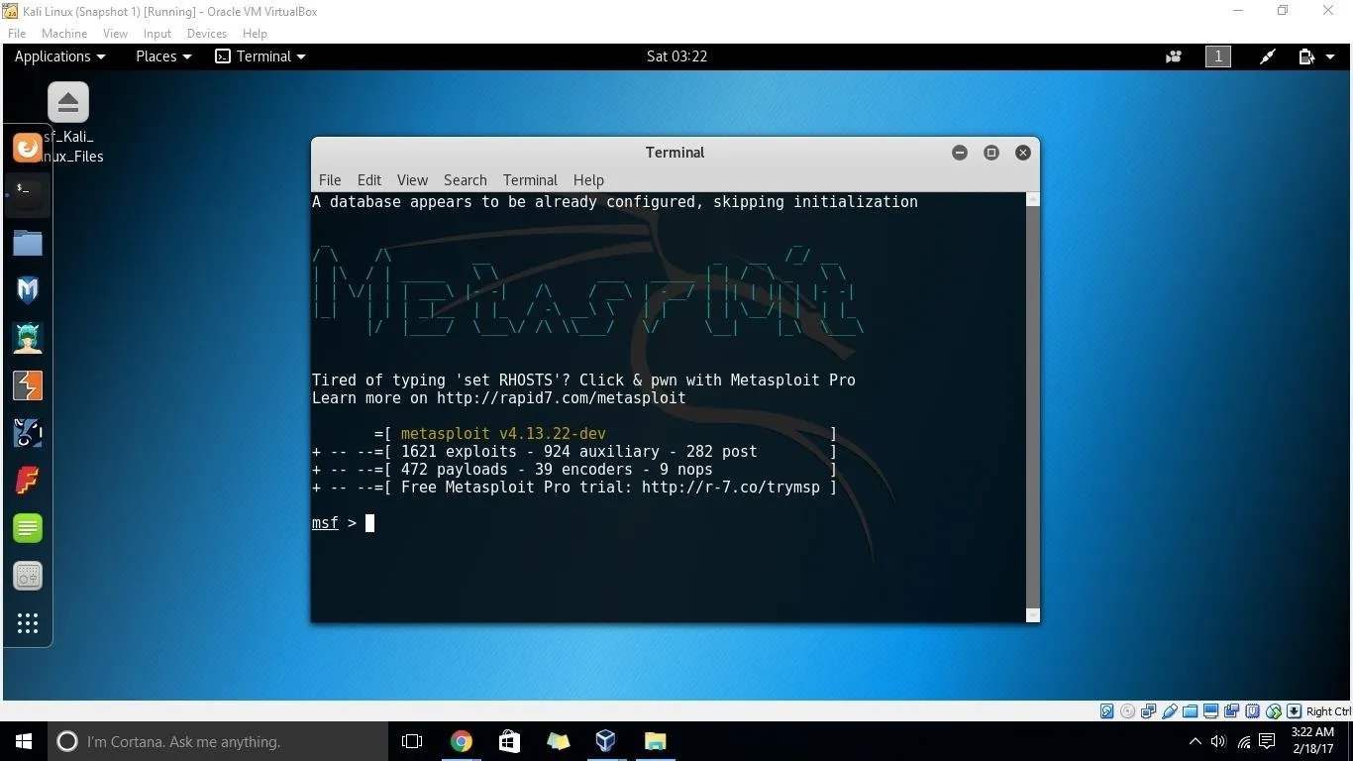Open the Terminal icon in the dock
The image size is (1353, 761).
(28, 194)
